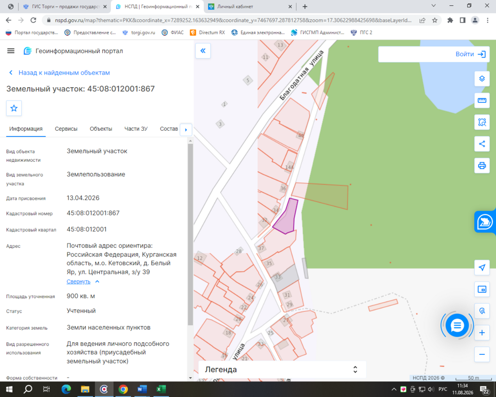
Task: Click the map search magnifier button
Action: [x=482, y=311]
